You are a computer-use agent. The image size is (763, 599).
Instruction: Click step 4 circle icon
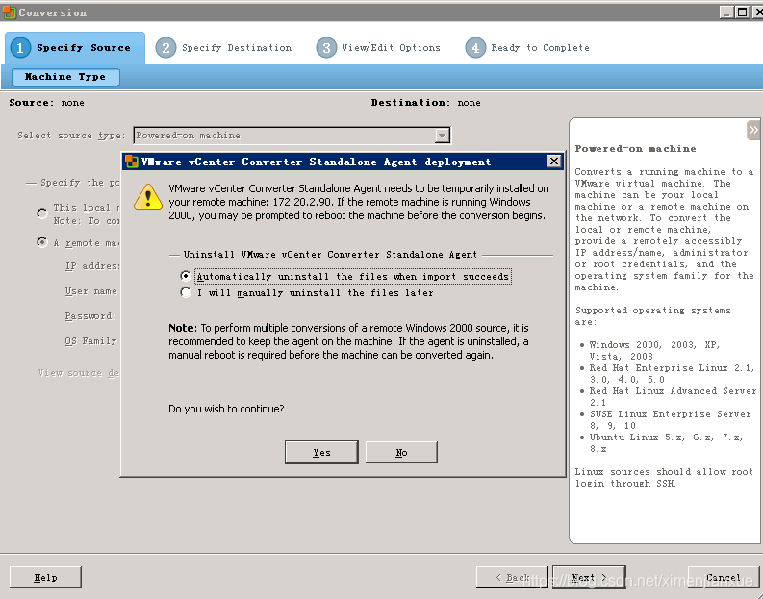(x=475, y=48)
